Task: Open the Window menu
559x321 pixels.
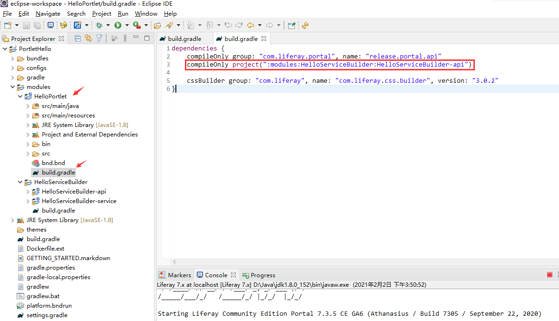Action: (x=146, y=13)
